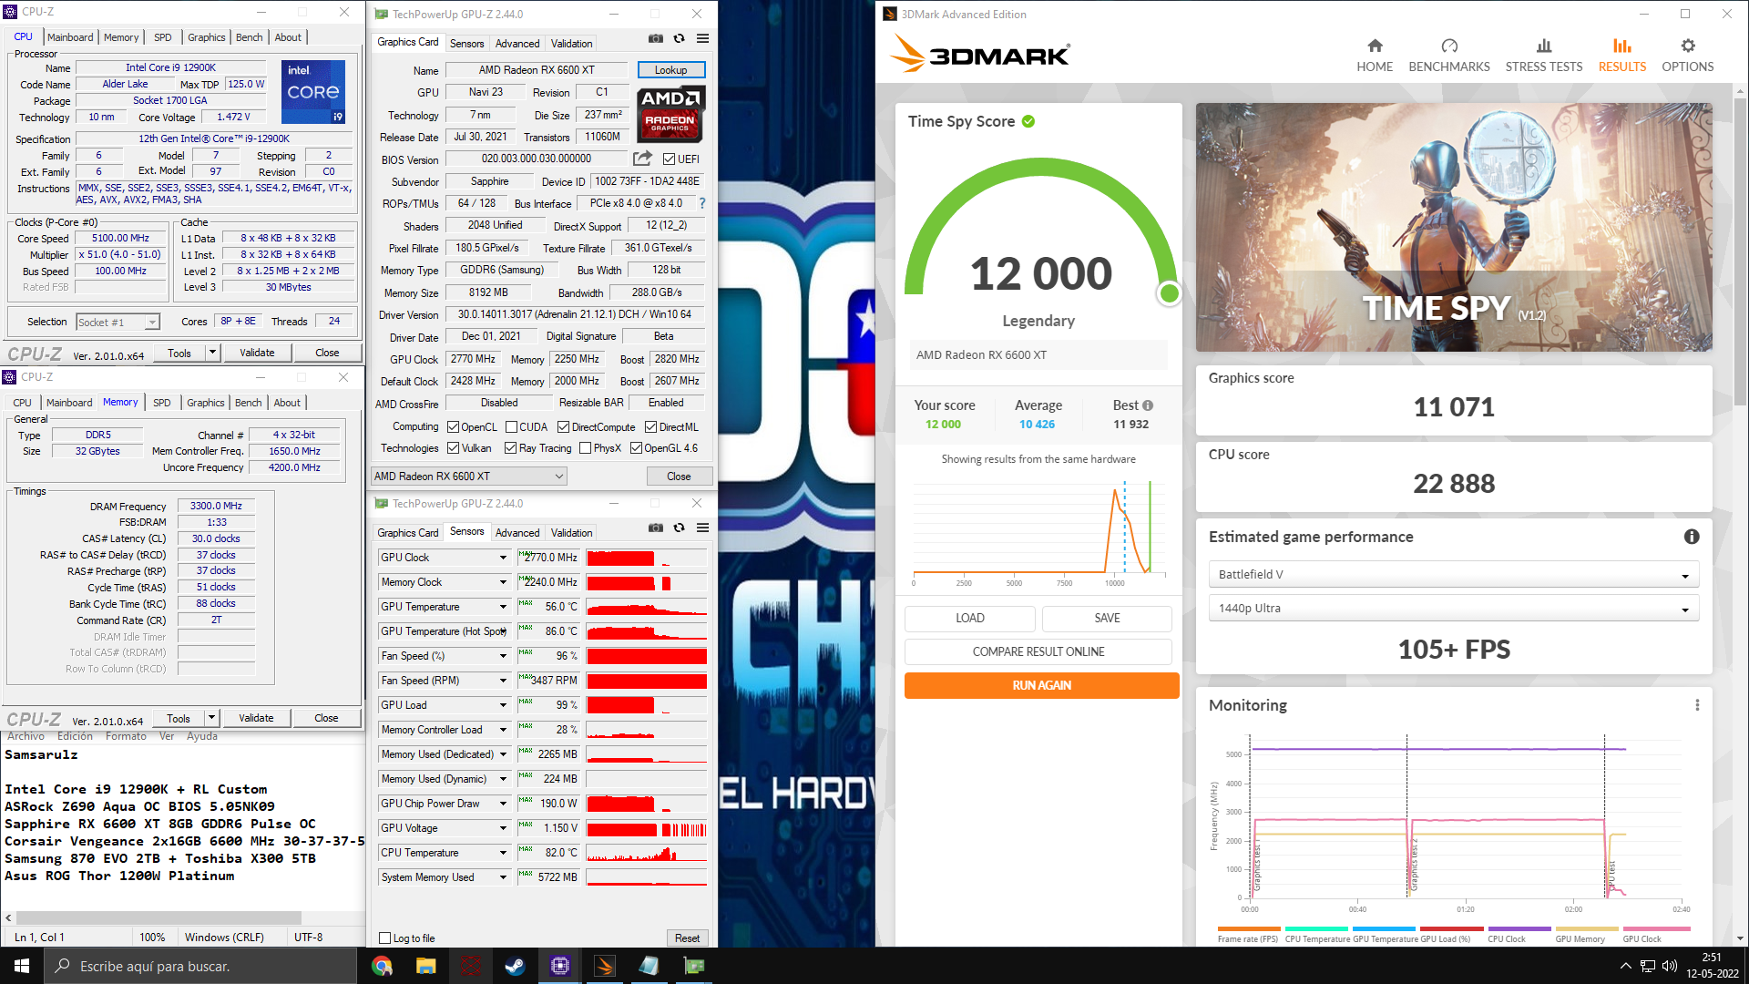Toggle Vulkan checkbox
Image resolution: width=1749 pixels, height=984 pixels.
(x=453, y=448)
